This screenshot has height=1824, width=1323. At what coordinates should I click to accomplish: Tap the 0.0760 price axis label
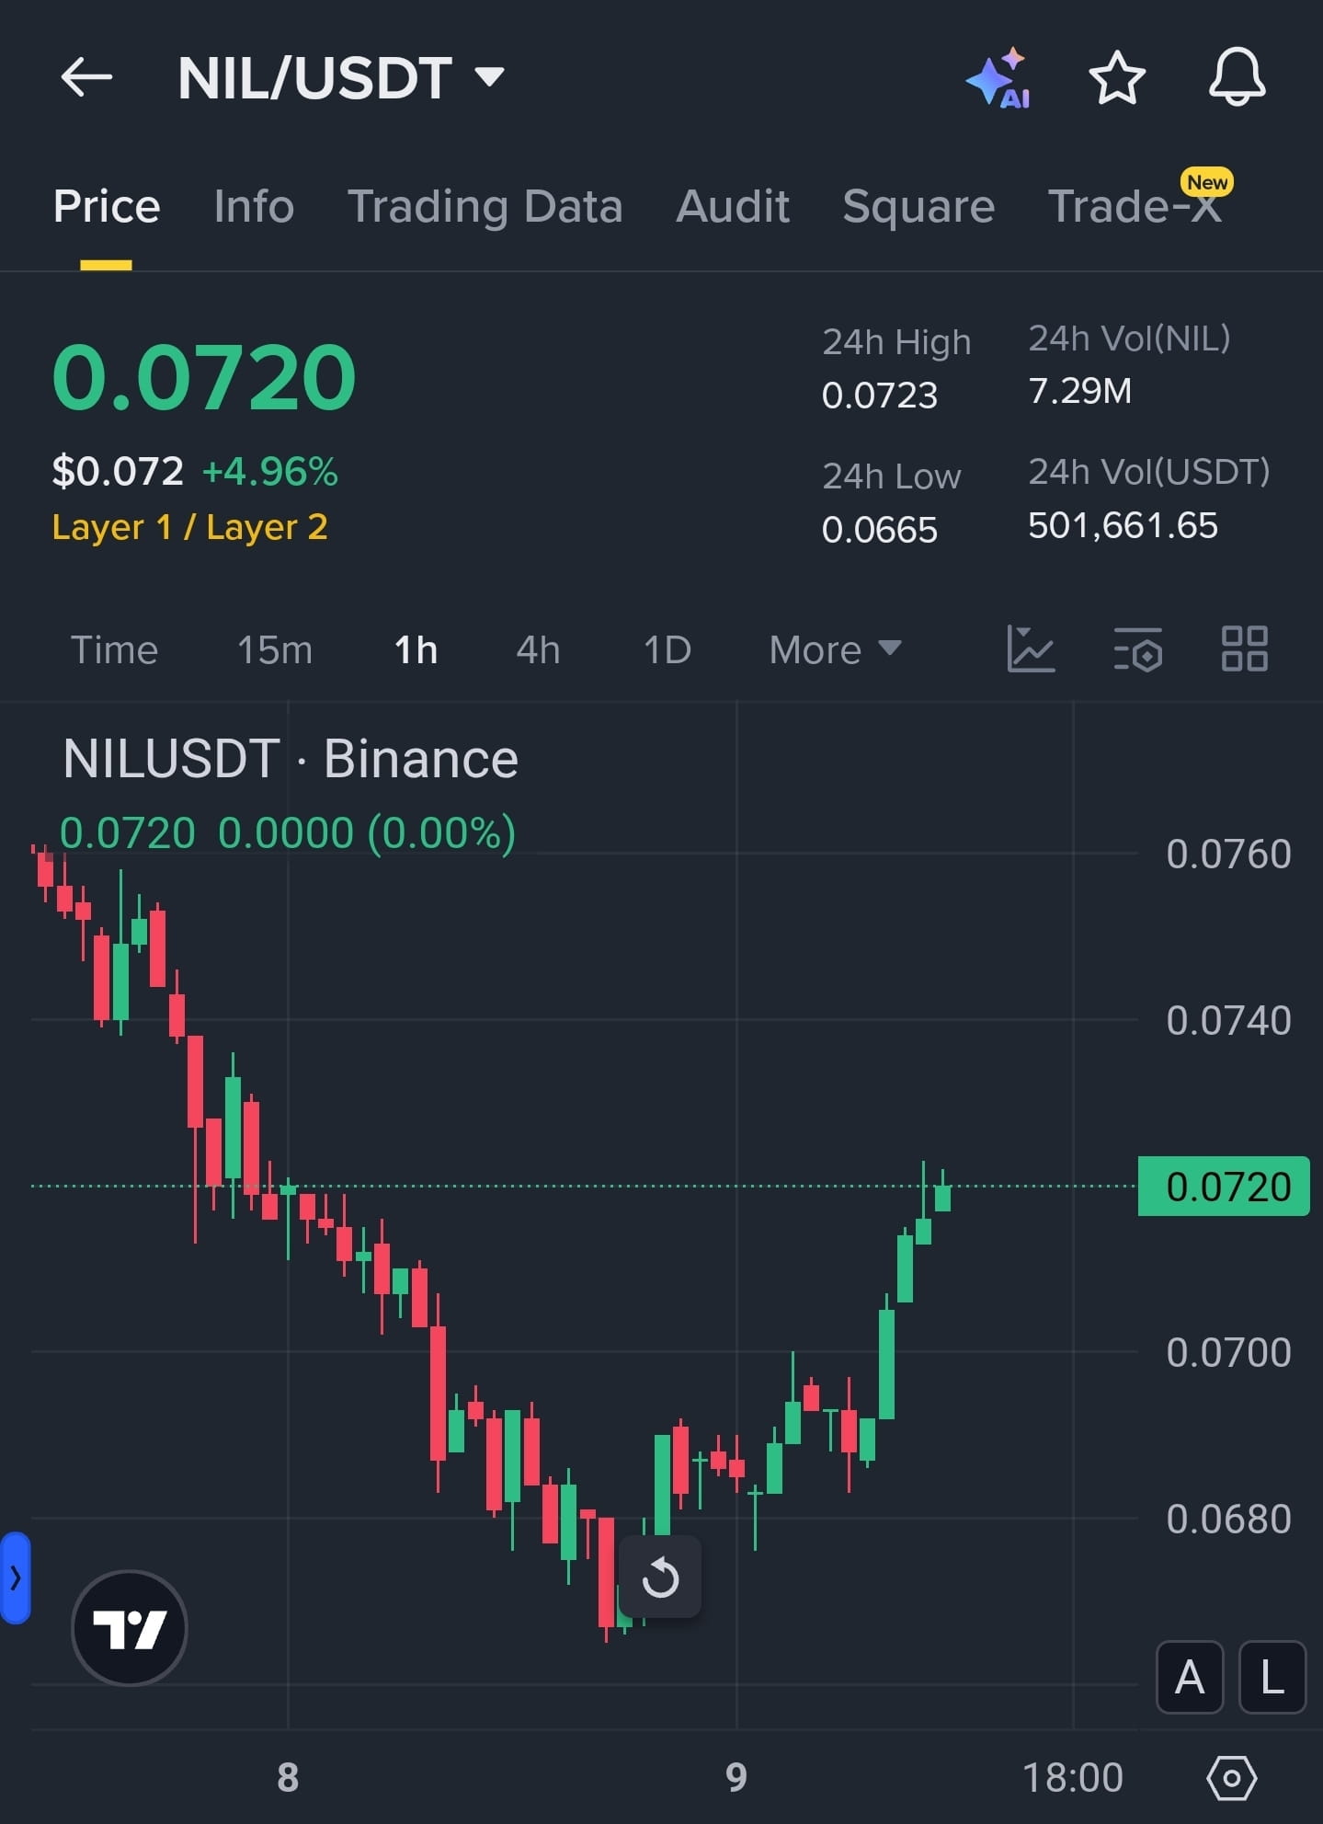click(1228, 855)
